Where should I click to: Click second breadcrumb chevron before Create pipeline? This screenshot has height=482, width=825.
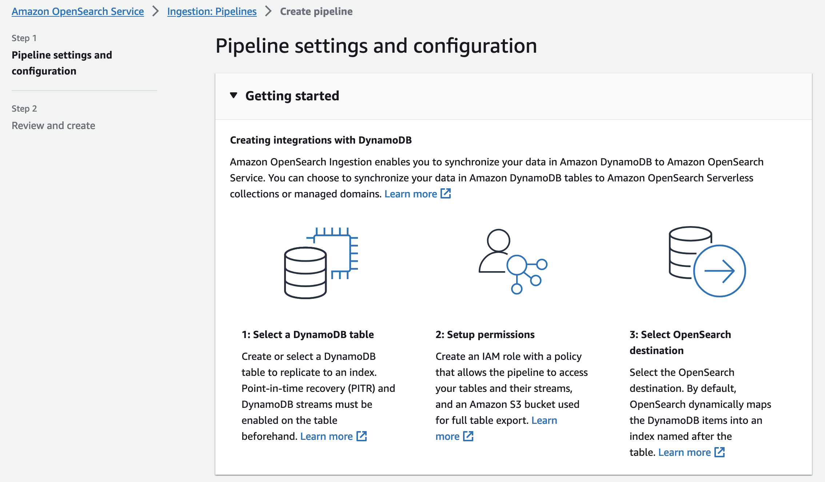[x=268, y=11]
